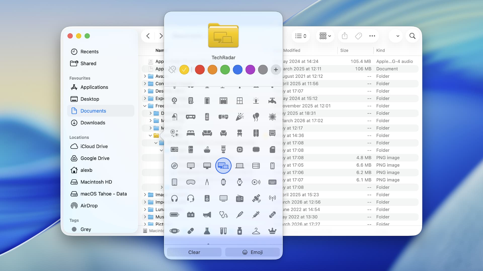This screenshot has width=483, height=271.
Task: Toggle off the folder color using the slash icon
Action: coord(172,70)
